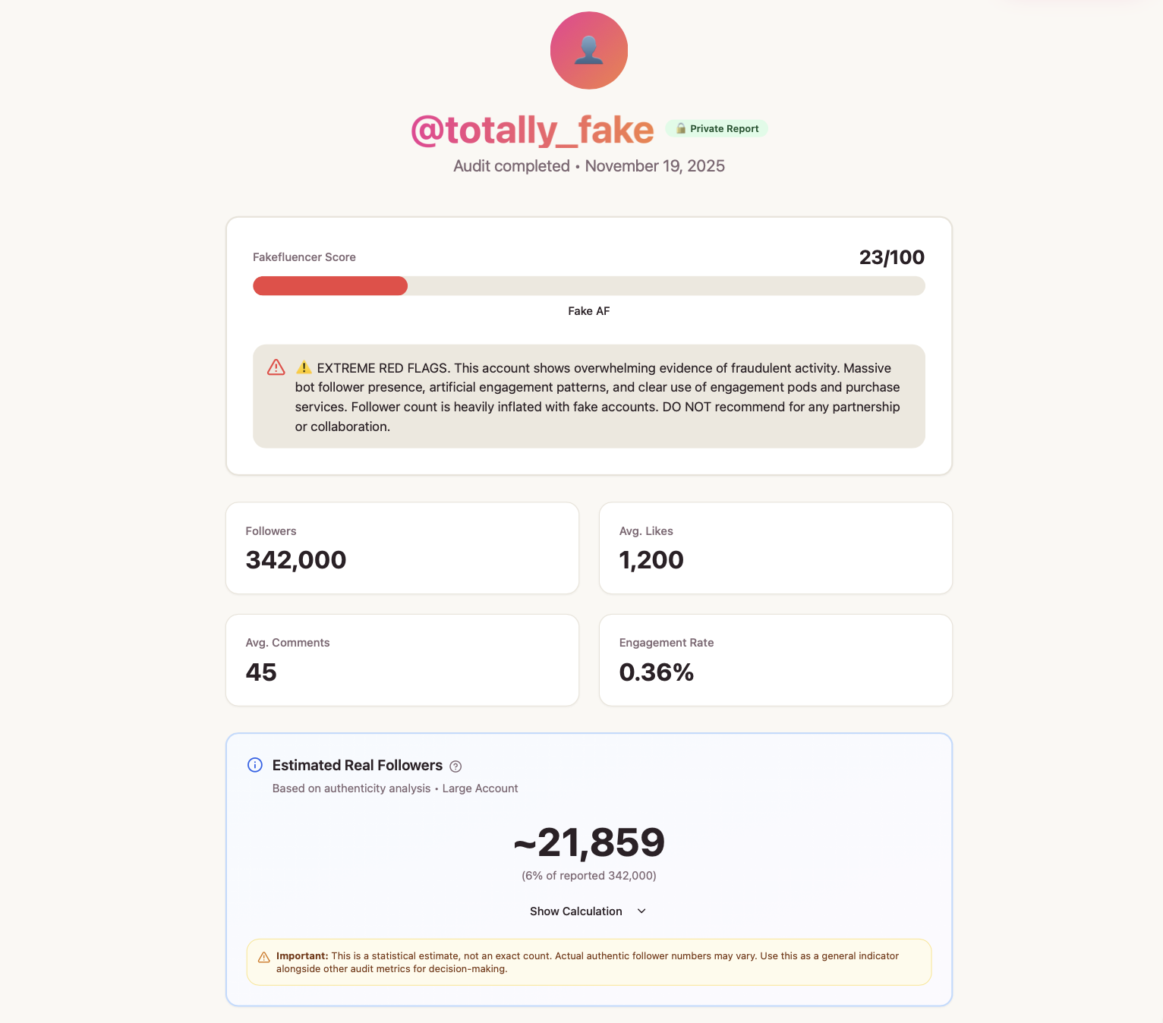
Task: Click the @totally_fake username heading
Action: [x=532, y=131]
